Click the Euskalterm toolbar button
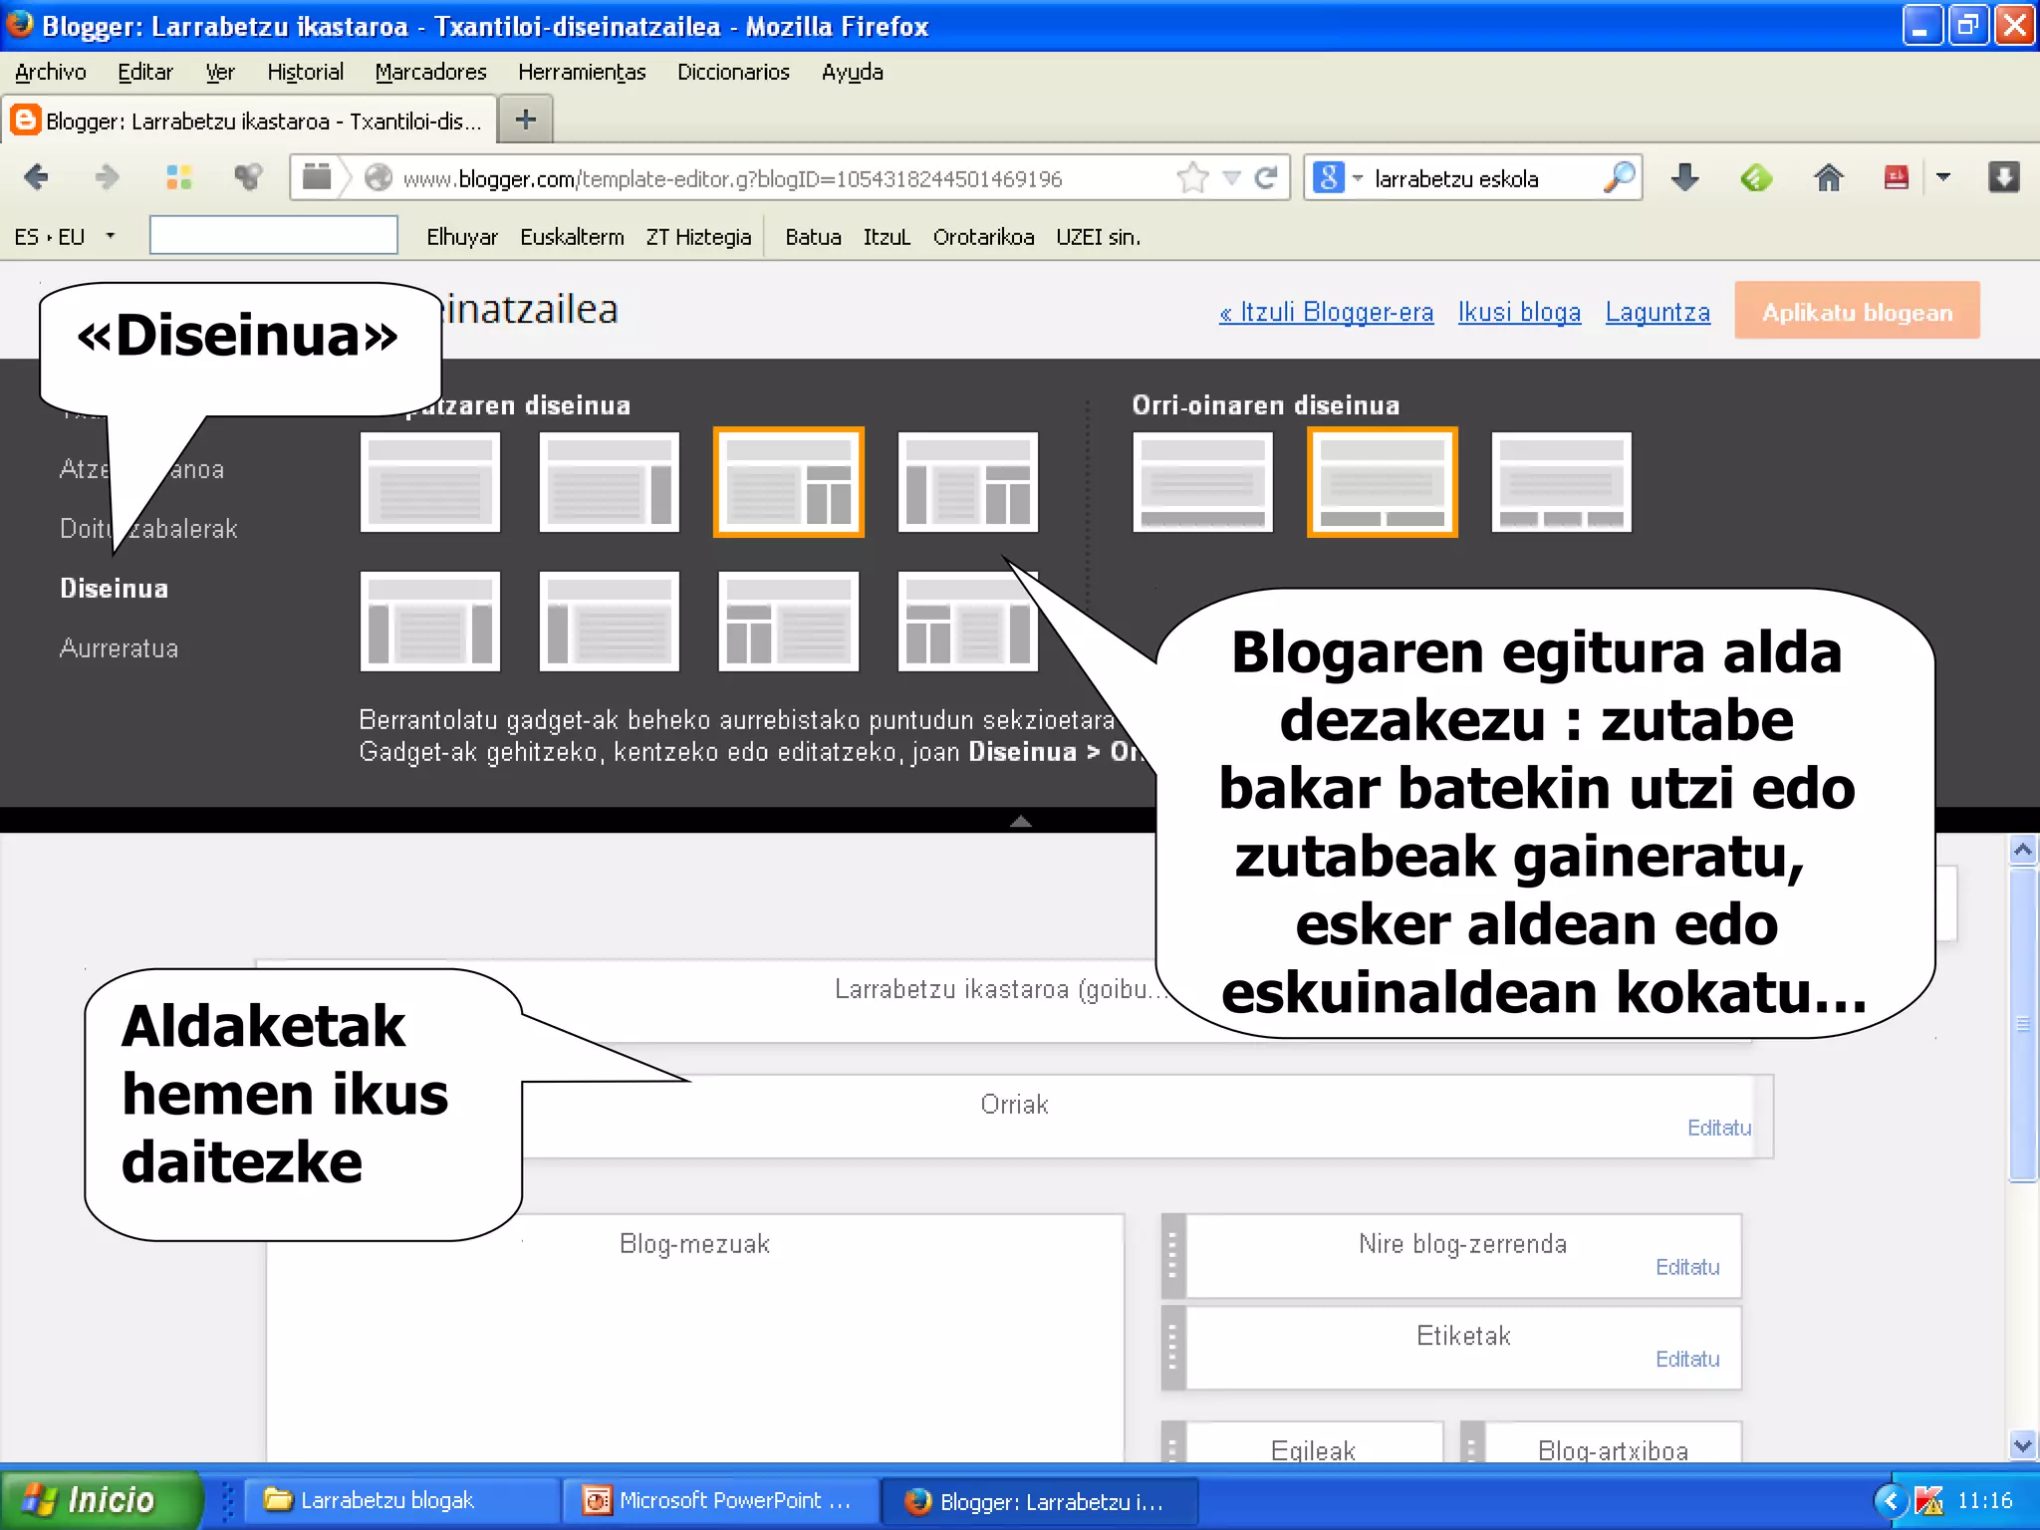Image resolution: width=2040 pixels, height=1530 pixels. [x=572, y=237]
